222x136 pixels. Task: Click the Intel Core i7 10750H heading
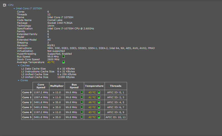tap(29, 9)
